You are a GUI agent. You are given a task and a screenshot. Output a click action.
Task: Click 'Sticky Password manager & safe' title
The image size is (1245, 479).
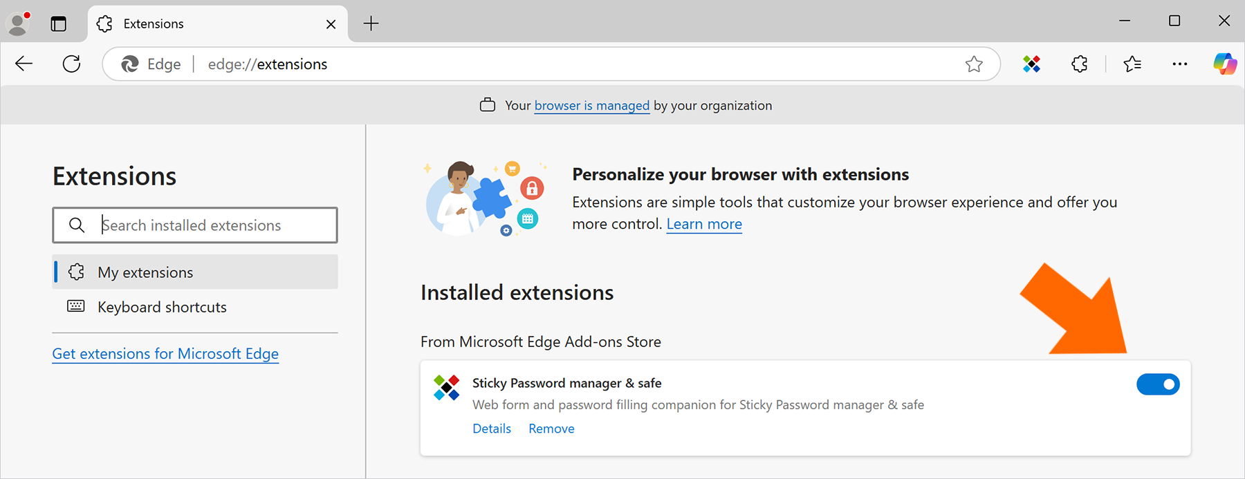[567, 383]
